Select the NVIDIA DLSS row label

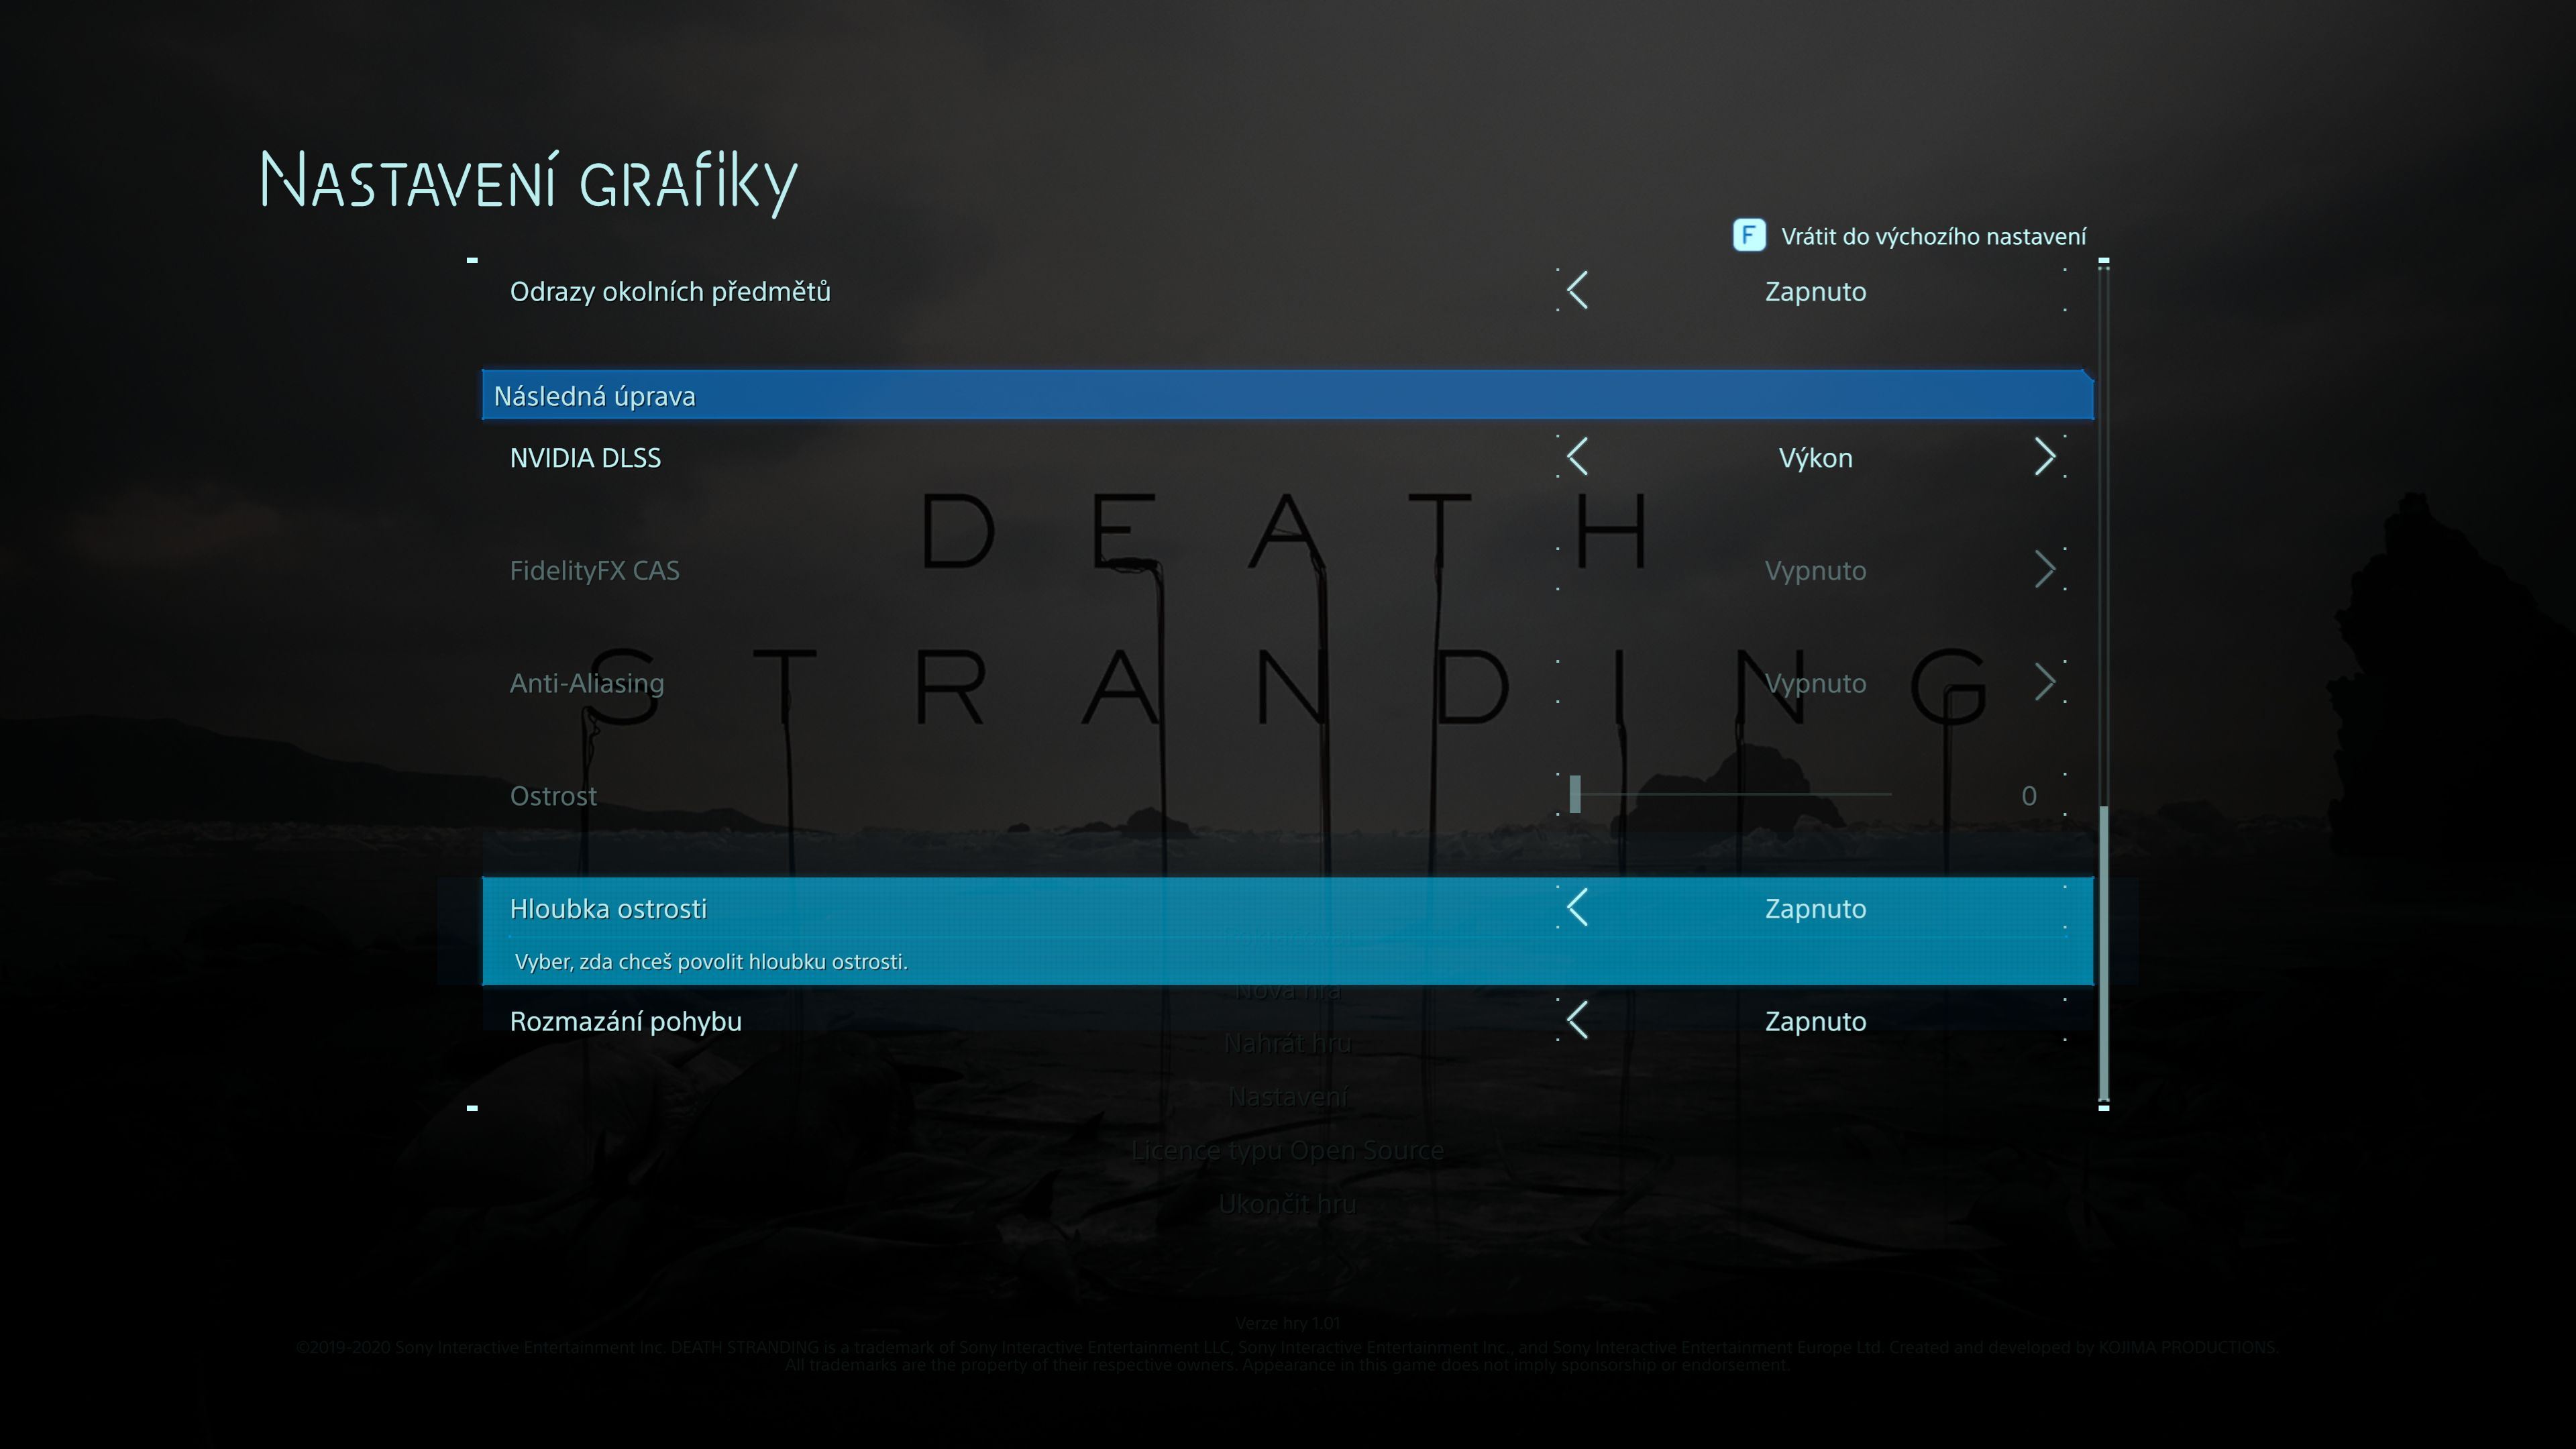click(585, 458)
